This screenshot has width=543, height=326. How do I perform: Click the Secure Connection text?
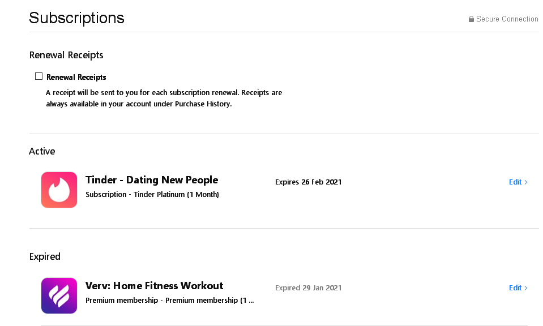pyautogui.click(x=507, y=19)
